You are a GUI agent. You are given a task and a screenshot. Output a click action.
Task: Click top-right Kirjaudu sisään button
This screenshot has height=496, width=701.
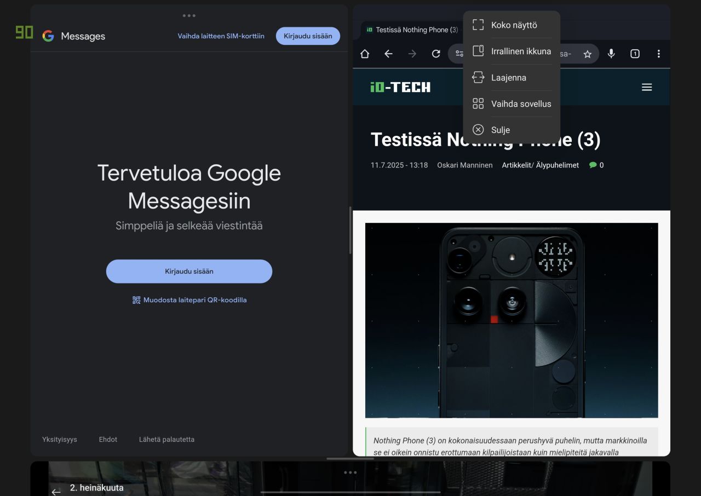308,36
